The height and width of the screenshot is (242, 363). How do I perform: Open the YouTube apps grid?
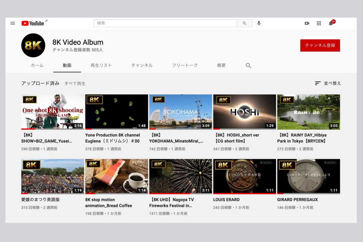coord(319,23)
